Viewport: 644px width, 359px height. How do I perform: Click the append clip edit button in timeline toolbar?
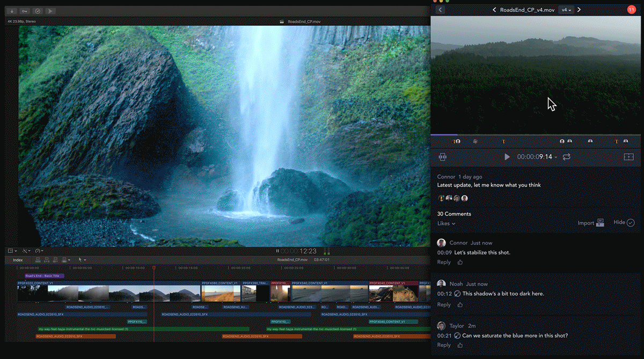(55, 260)
